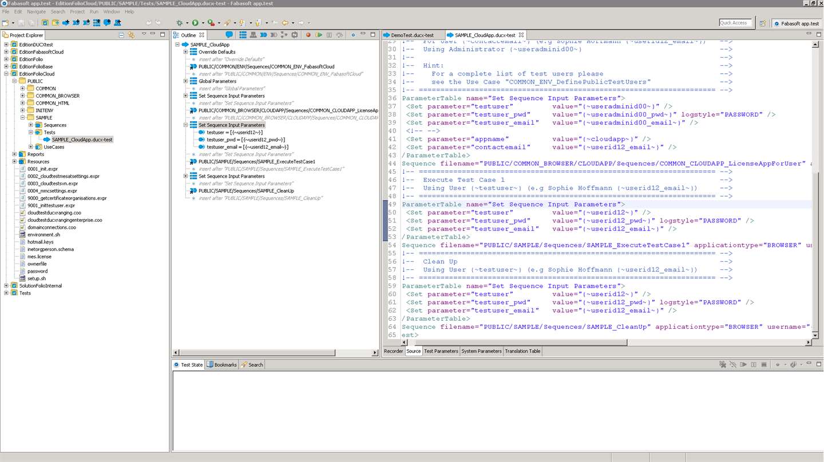Switch to Fabasoft app.test perspective
This screenshot has width=824, height=462.
[x=796, y=23]
